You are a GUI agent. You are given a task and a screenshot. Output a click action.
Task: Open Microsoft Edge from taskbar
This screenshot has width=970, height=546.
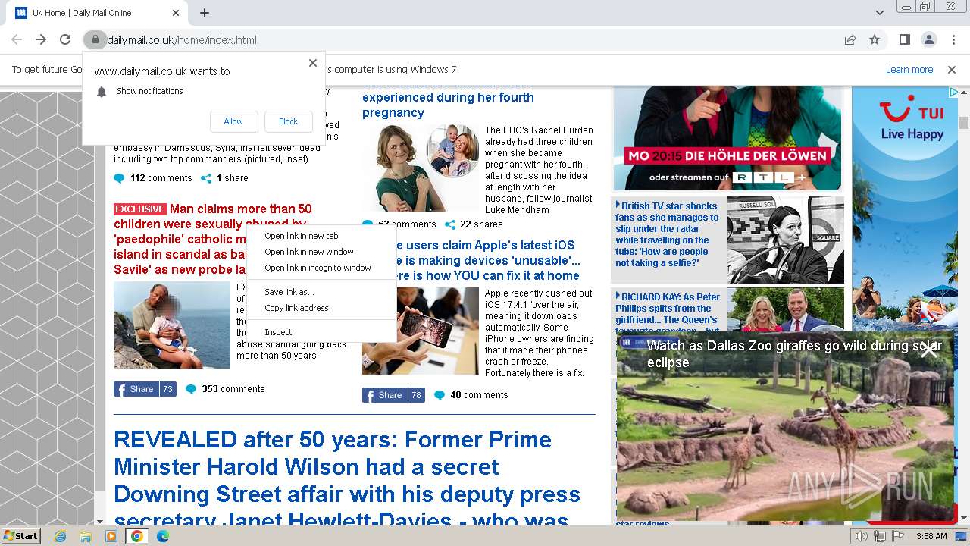pyautogui.click(x=162, y=536)
